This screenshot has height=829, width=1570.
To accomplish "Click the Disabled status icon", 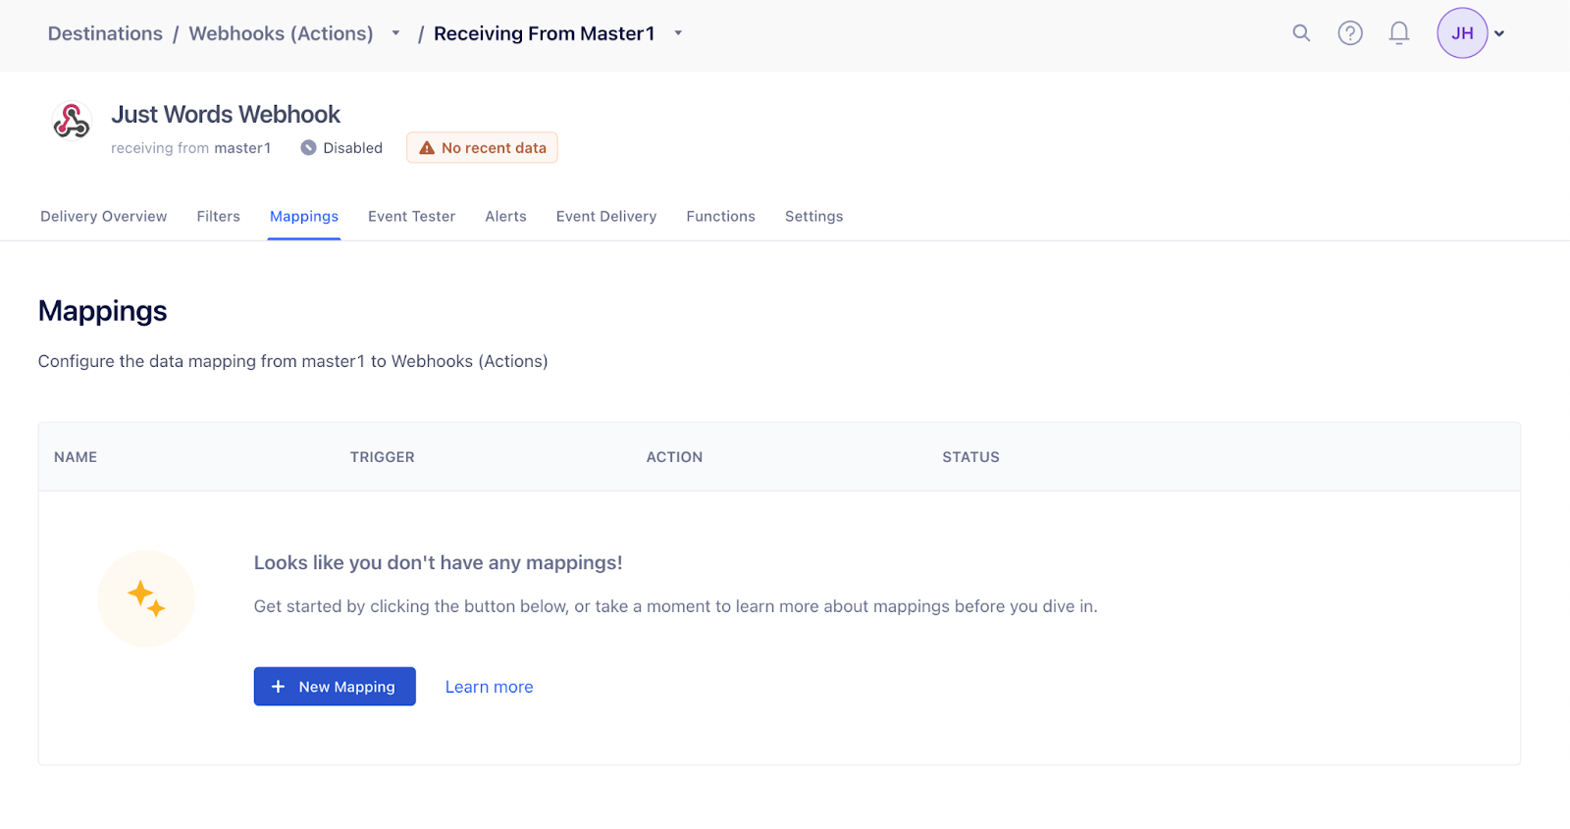I will 308,148.
